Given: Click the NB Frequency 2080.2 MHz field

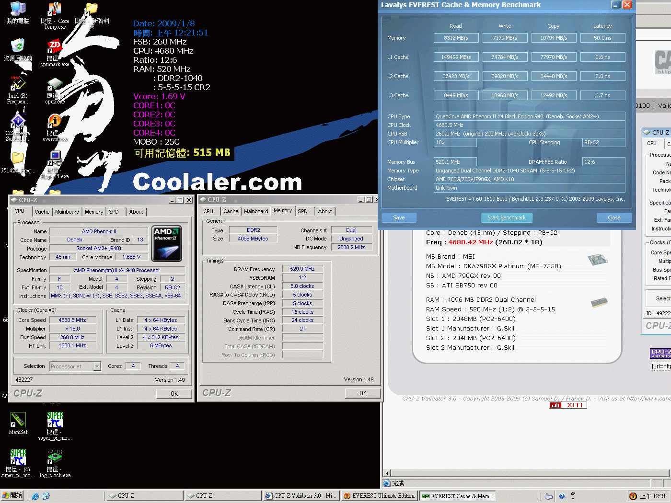Looking at the screenshot, I should tap(351, 247).
